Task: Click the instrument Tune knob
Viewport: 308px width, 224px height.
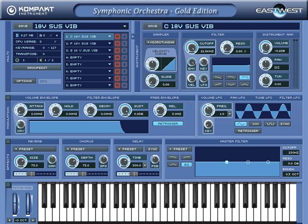Action: [266, 80]
